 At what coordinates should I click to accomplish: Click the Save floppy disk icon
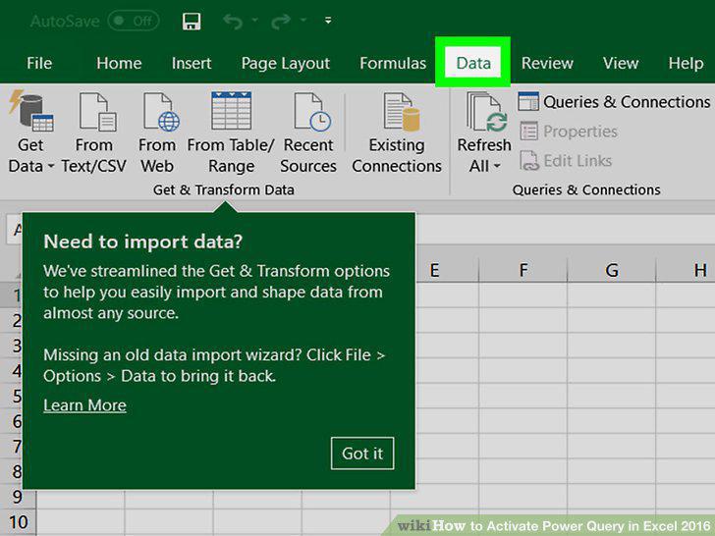[x=192, y=21]
